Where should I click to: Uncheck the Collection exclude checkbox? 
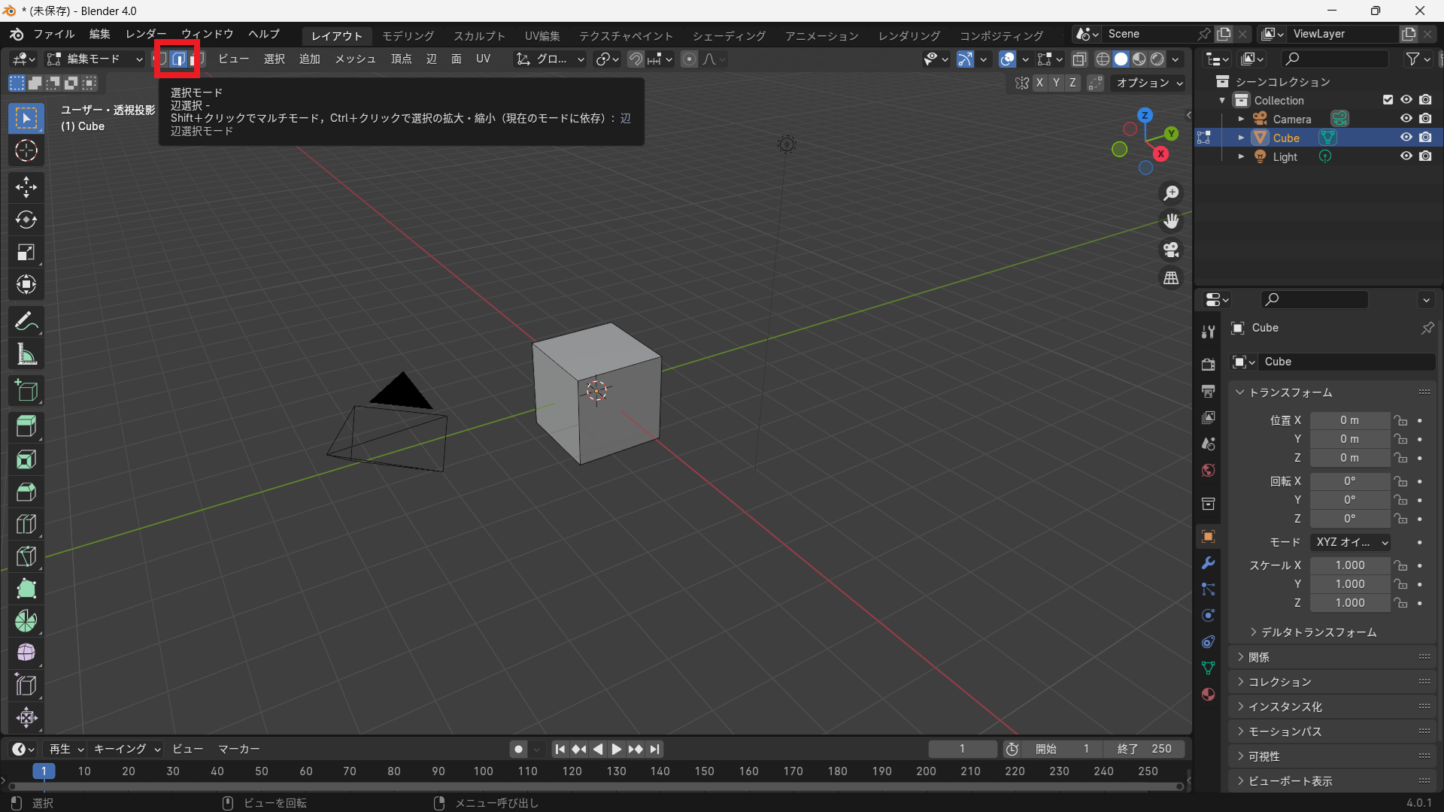[x=1388, y=100]
